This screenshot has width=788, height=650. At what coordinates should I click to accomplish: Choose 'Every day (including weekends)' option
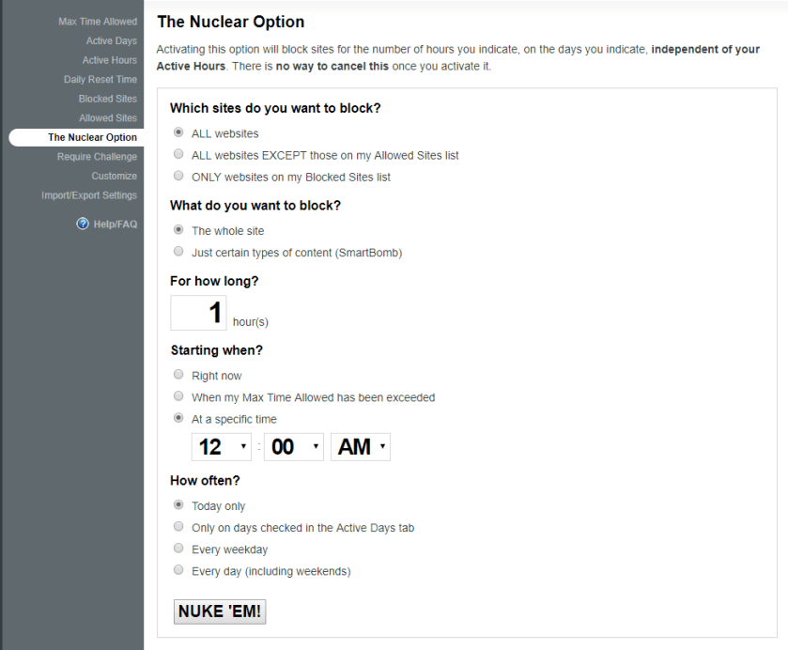(178, 571)
